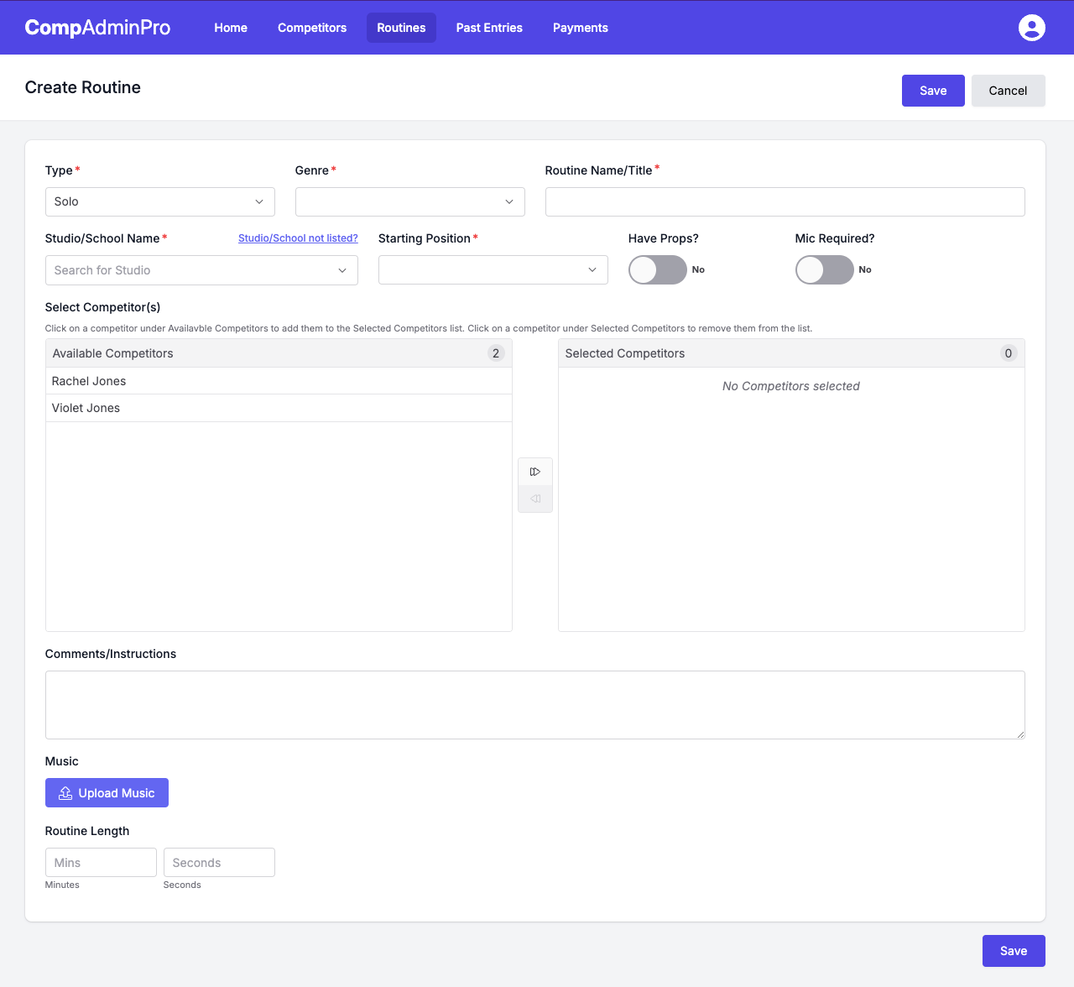Screen dimensions: 1074x987
Task: Click the Mins input field
Action: pos(101,863)
